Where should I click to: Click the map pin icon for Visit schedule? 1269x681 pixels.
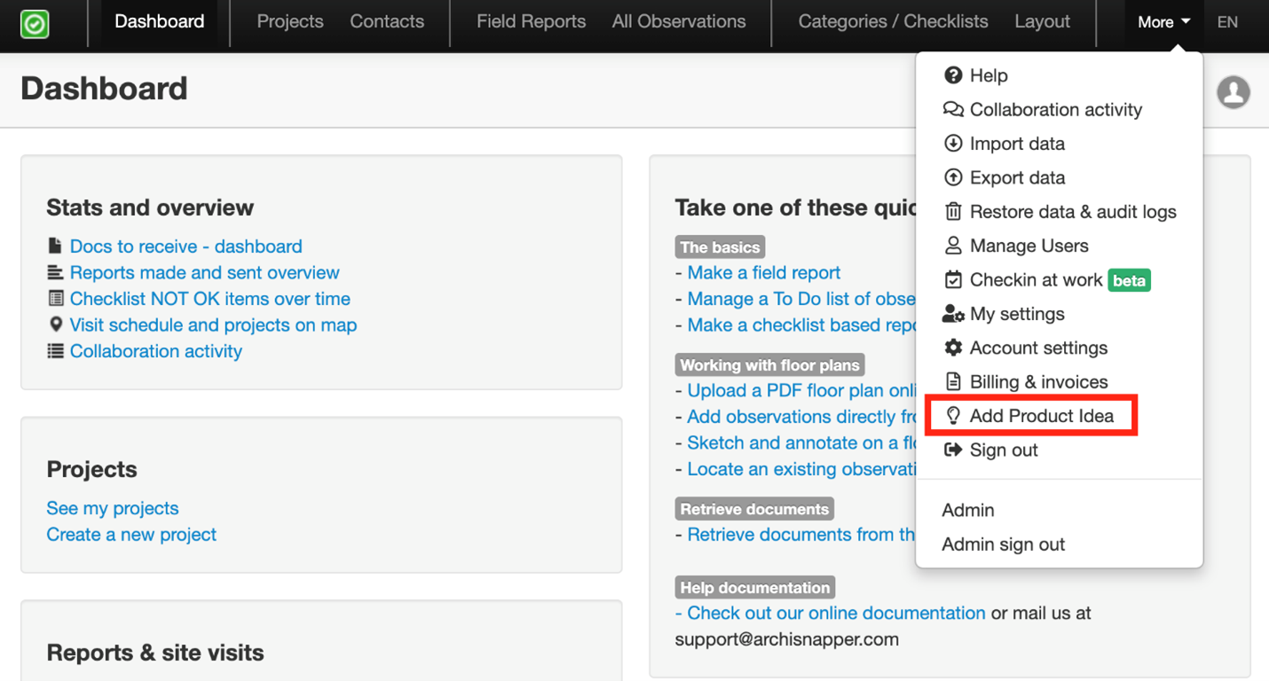(55, 325)
